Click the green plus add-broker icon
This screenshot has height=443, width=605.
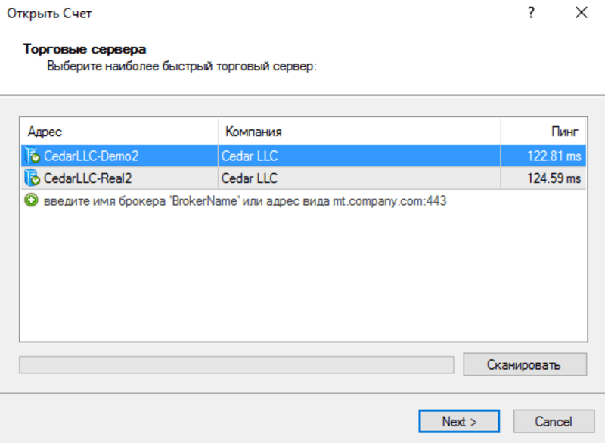point(31,200)
